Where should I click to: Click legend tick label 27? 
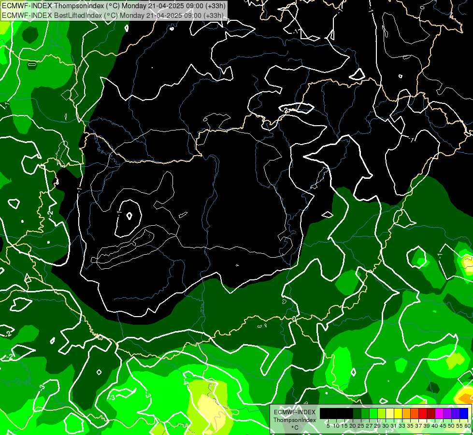[x=369, y=426]
